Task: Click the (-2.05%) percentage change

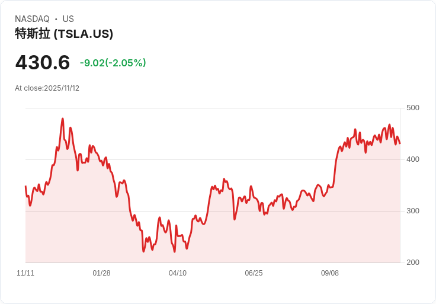Action: point(126,63)
